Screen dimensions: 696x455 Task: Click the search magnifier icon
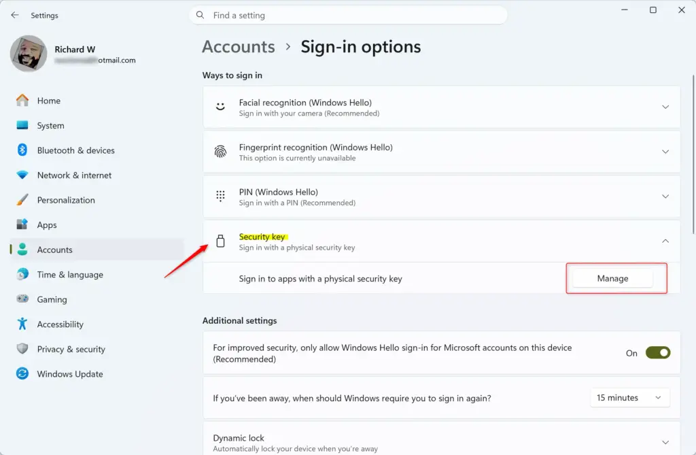coord(201,15)
